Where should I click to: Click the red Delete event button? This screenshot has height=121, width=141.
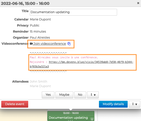point(15,104)
